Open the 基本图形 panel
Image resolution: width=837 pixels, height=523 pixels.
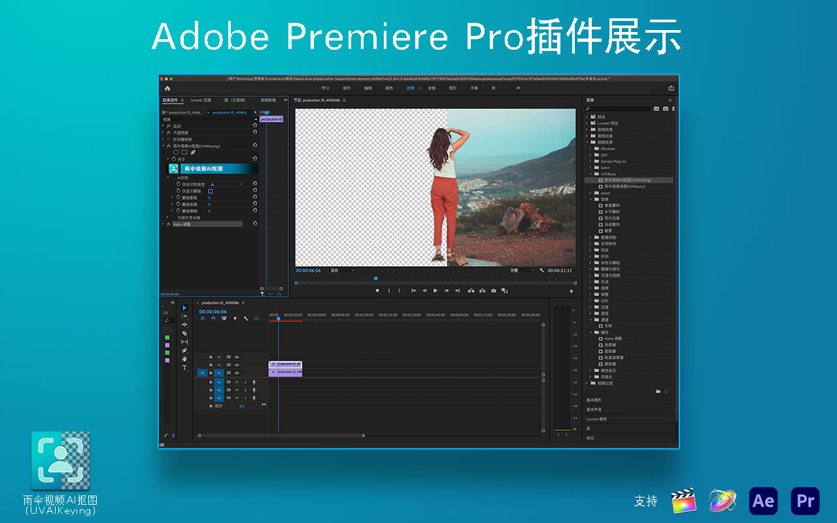pyautogui.click(x=594, y=400)
